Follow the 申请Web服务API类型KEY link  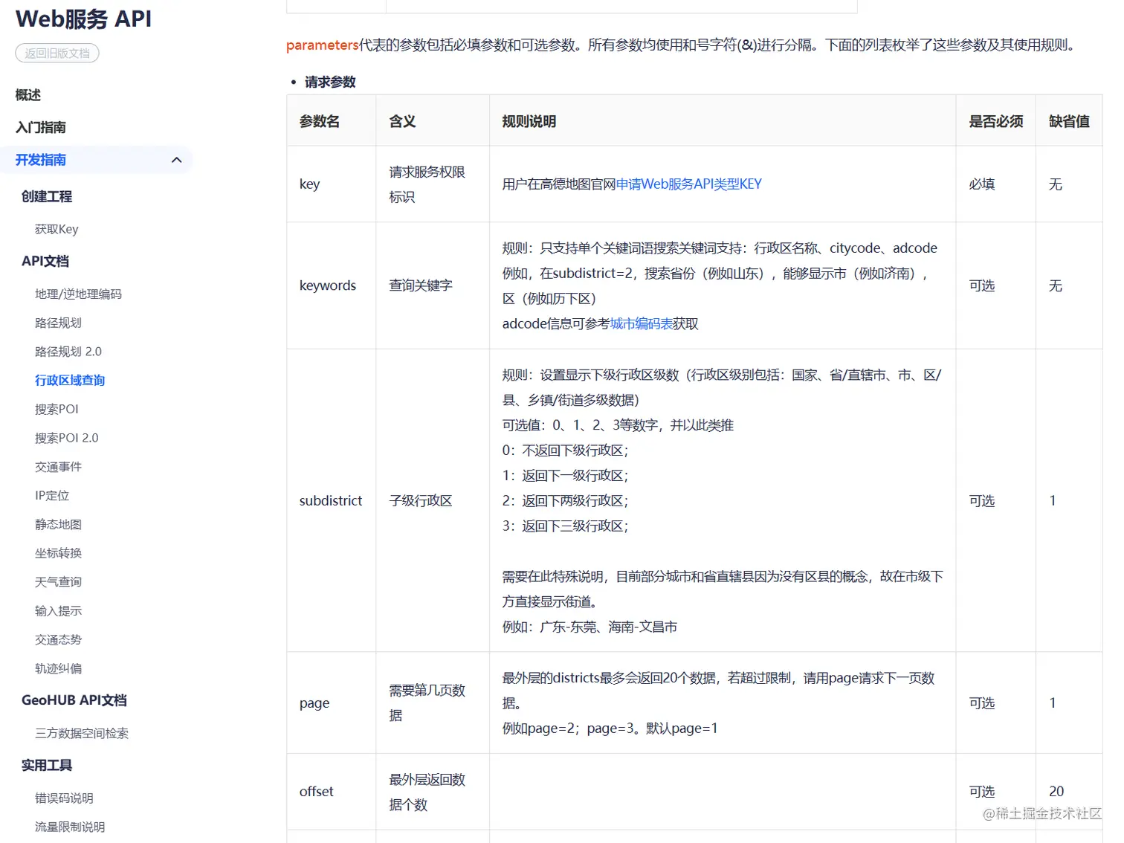(689, 184)
